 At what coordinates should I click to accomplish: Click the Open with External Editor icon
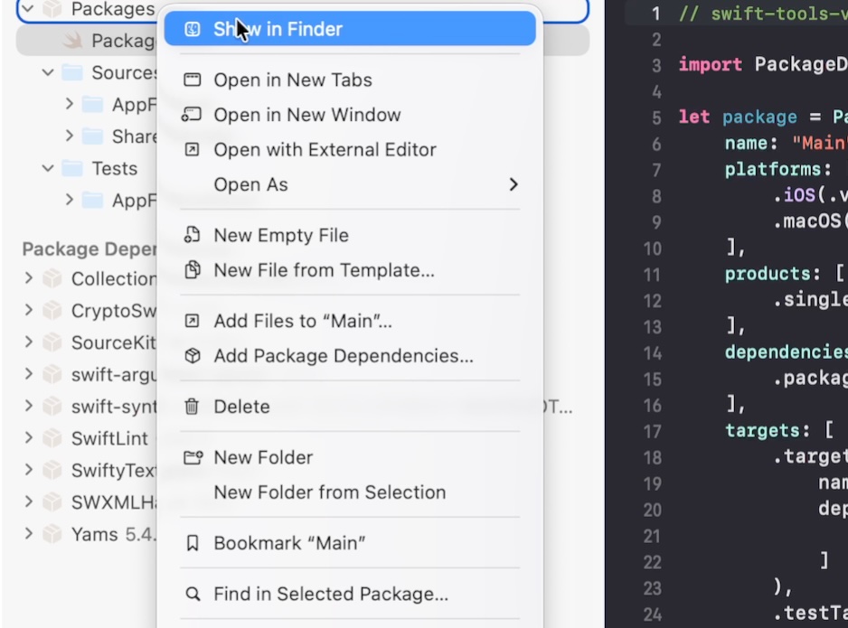pyautogui.click(x=192, y=150)
